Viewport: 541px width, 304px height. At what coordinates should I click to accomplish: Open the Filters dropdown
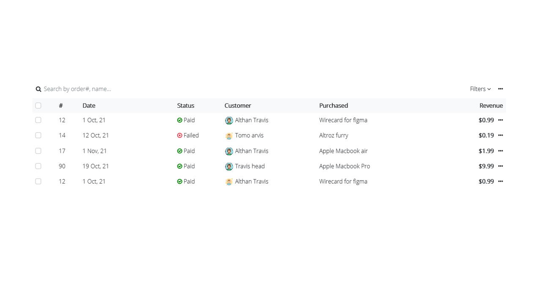(x=480, y=89)
